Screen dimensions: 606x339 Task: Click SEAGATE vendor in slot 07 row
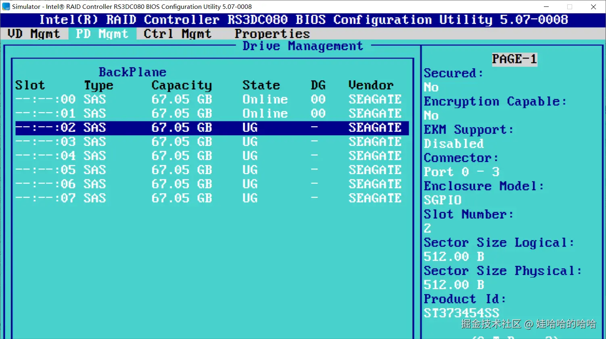point(375,198)
